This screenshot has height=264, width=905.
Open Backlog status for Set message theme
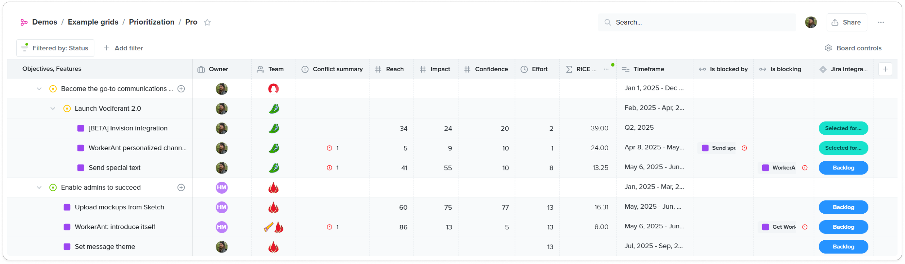(x=843, y=247)
